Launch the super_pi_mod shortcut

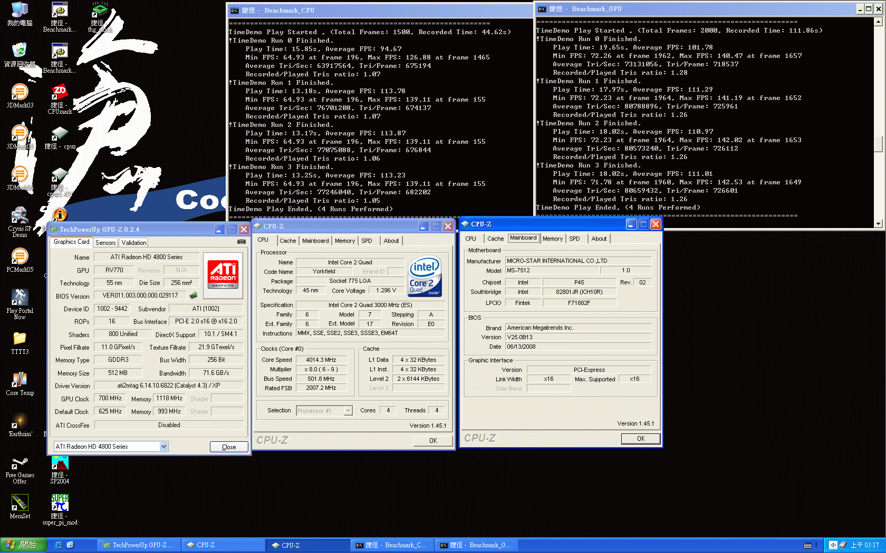(60, 509)
